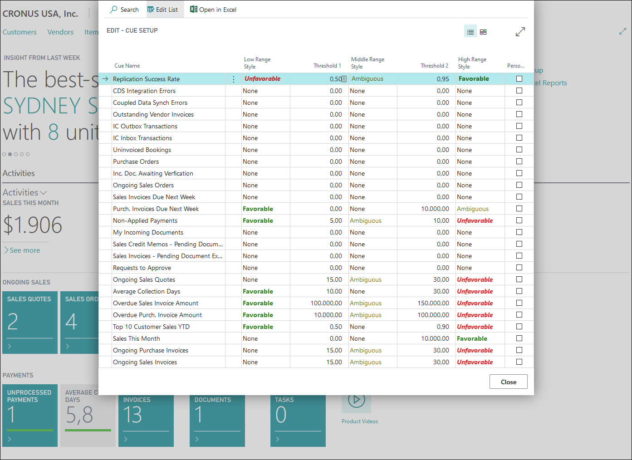Click Open in Excel action label

218,10
